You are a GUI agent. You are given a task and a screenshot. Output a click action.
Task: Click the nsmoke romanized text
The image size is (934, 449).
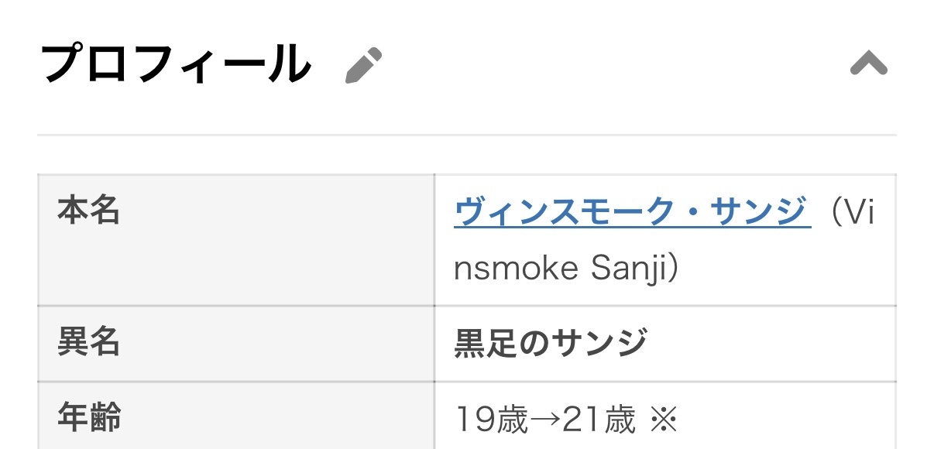pos(516,268)
